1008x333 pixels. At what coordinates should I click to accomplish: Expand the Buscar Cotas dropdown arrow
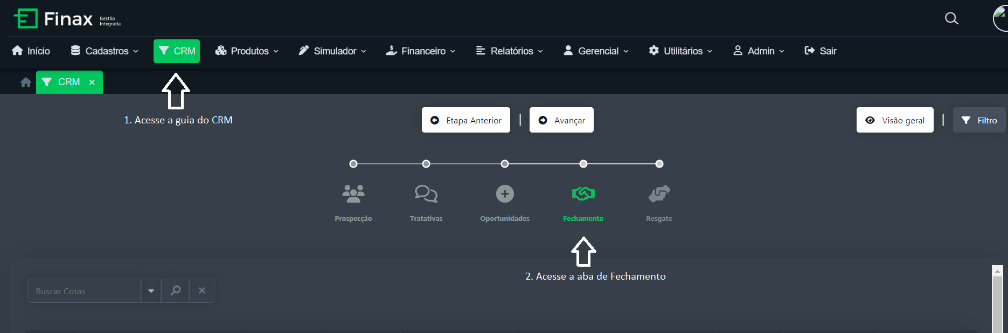coord(151,291)
